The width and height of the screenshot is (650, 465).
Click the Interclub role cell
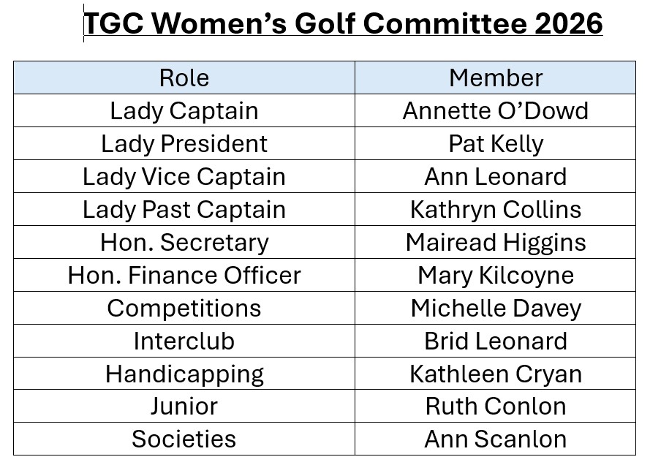point(184,341)
